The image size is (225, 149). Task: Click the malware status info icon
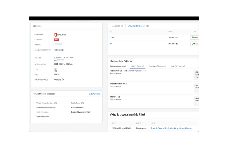click(x=63, y=80)
